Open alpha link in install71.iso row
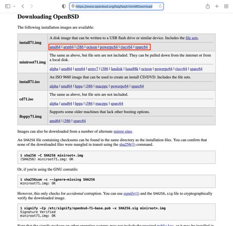This screenshot has height=226, width=233. tap(54, 86)
